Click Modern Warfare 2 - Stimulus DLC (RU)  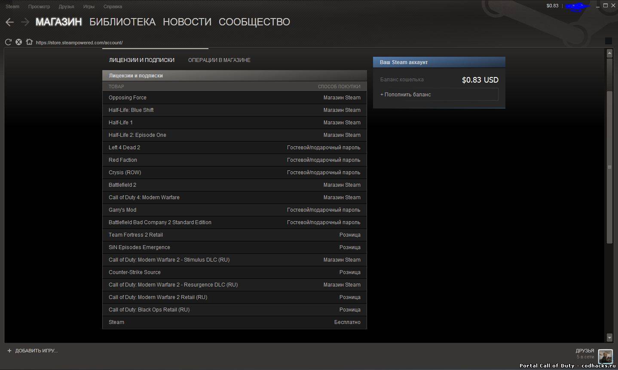235,260
